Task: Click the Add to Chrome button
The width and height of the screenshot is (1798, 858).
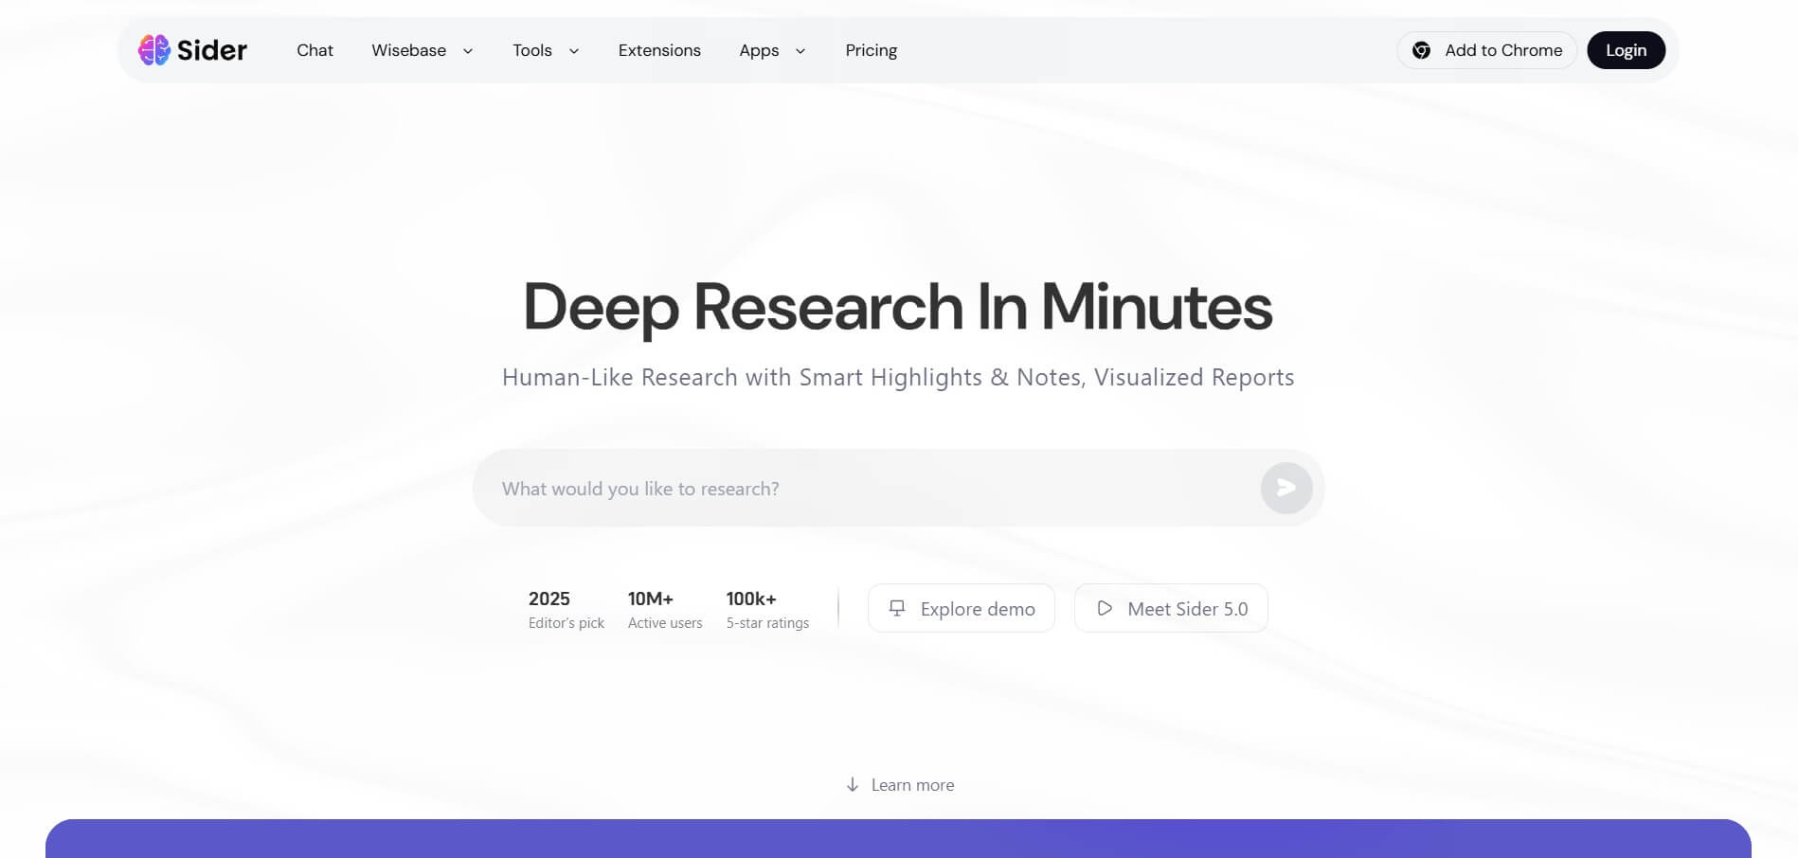Action: point(1486,50)
